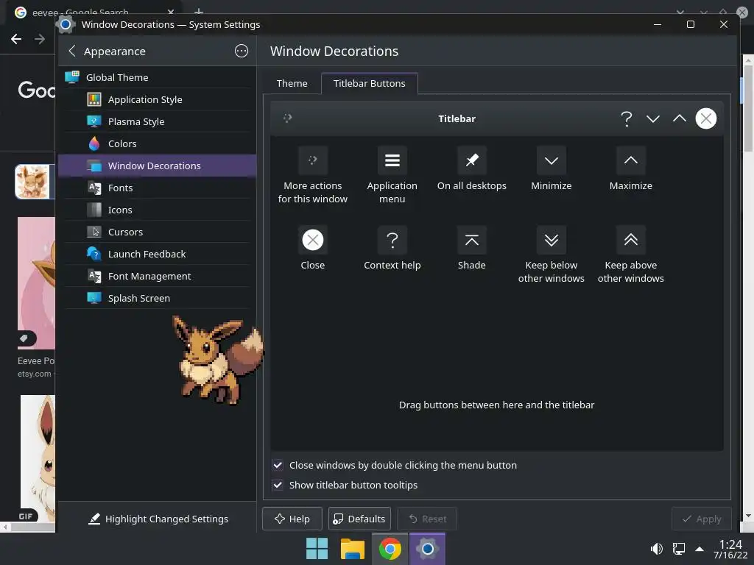
Task: Select Window Decorations in sidebar
Action: tap(158, 166)
